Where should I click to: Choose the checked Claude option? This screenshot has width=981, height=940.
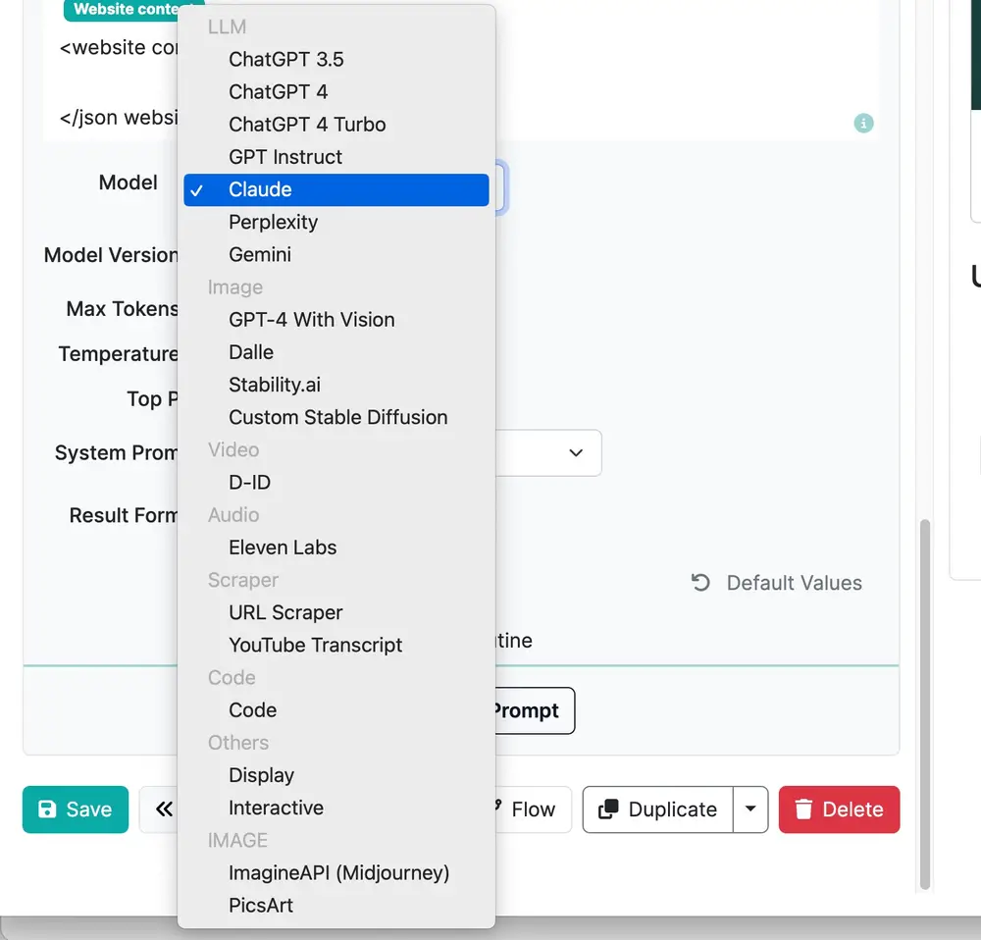click(336, 189)
